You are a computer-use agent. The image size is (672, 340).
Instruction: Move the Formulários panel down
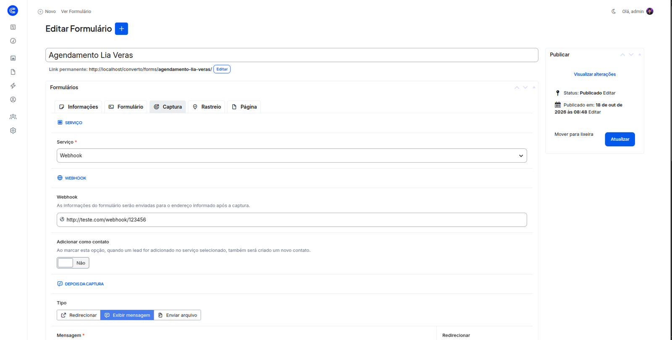525,87
